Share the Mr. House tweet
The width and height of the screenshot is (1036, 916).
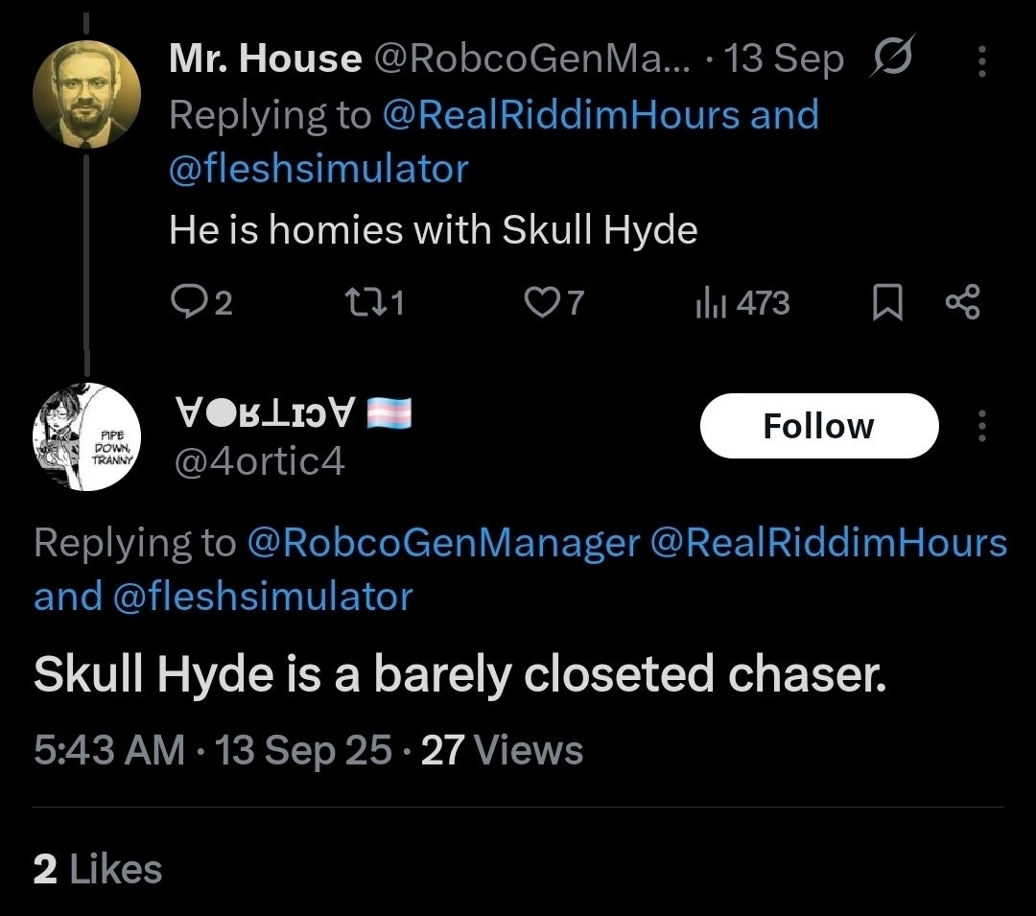tap(962, 303)
